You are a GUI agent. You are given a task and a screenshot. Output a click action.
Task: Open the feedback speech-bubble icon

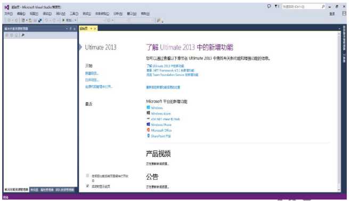[x=269, y=6]
